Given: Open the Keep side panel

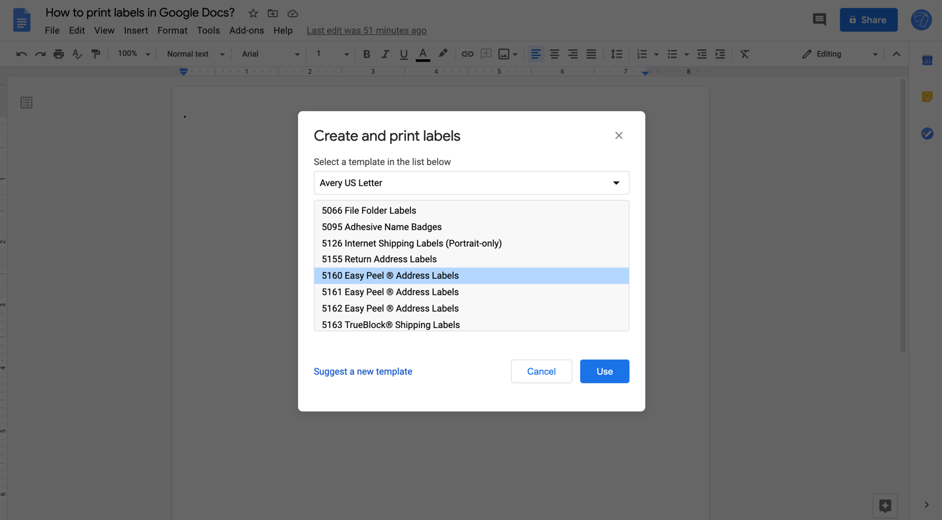Looking at the screenshot, I should tap(927, 97).
